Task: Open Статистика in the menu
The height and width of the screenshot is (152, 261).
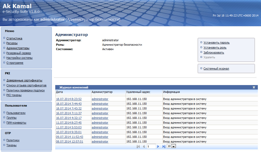Action: [14, 38]
